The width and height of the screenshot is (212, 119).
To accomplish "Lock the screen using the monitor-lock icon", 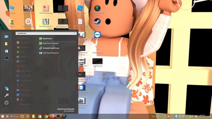I will coord(7,88).
